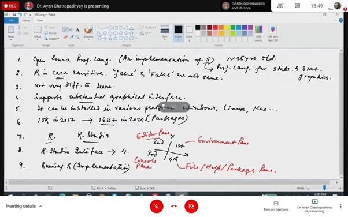Select the Color 1 button
This screenshot has width=348, height=217.
click(x=178, y=33)
